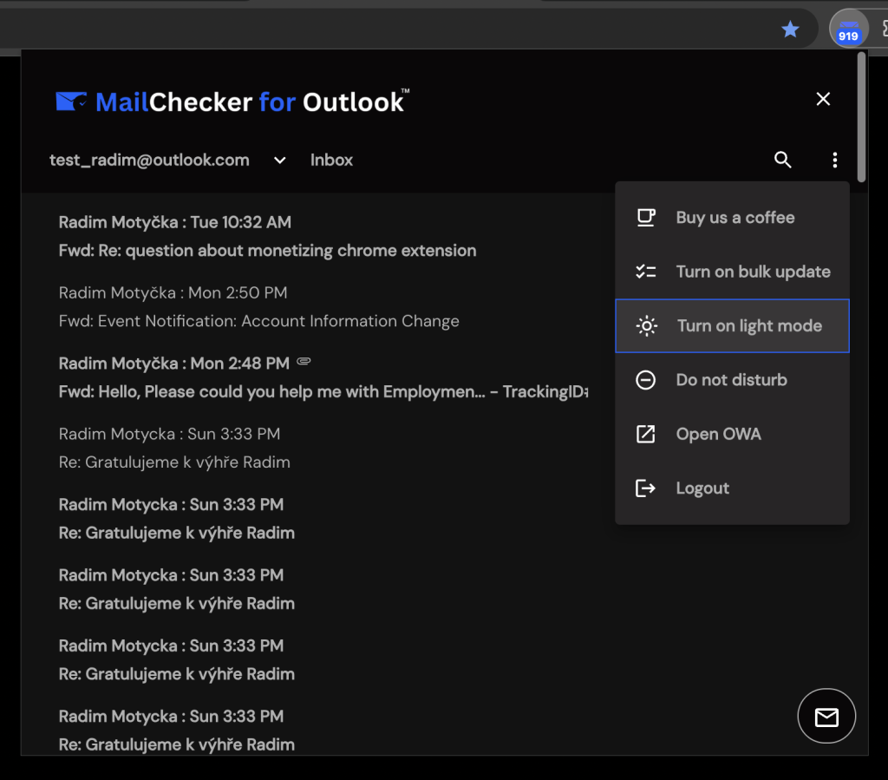Viewport: 888px width, 780px height.
Task: Select Open OWA from the menu
Action: [x=732, y=434]
